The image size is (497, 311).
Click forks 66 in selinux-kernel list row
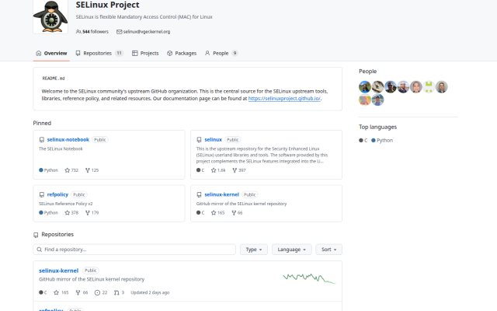point(82,292)
